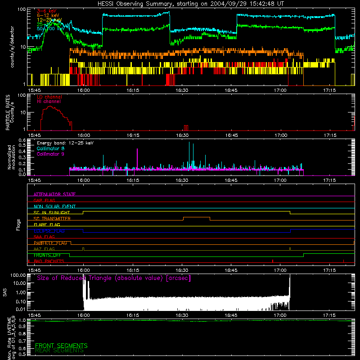Click 16:45 tick under the Flags panel
Image resolution: width=360 pixels, height=360 pixels.
pos(231,270)
